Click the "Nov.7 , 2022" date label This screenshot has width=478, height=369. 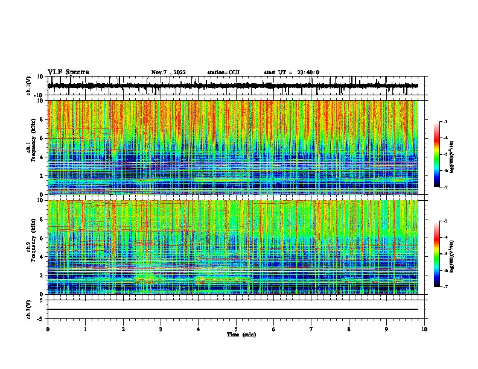tap(168, 72)
